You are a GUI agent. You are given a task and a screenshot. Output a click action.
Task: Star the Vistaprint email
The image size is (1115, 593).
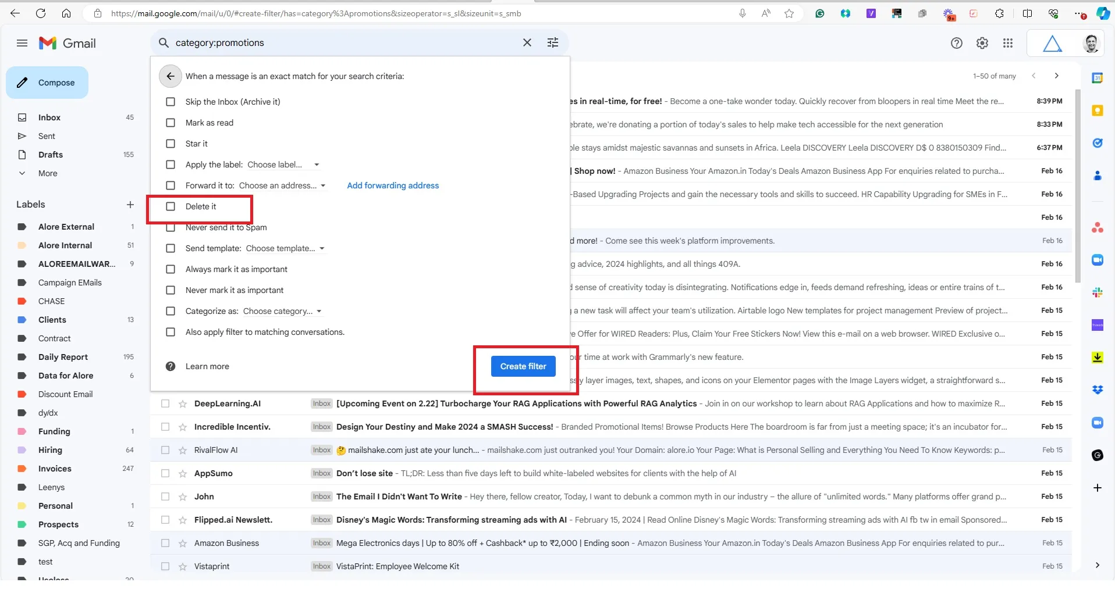tap(183, 566)
